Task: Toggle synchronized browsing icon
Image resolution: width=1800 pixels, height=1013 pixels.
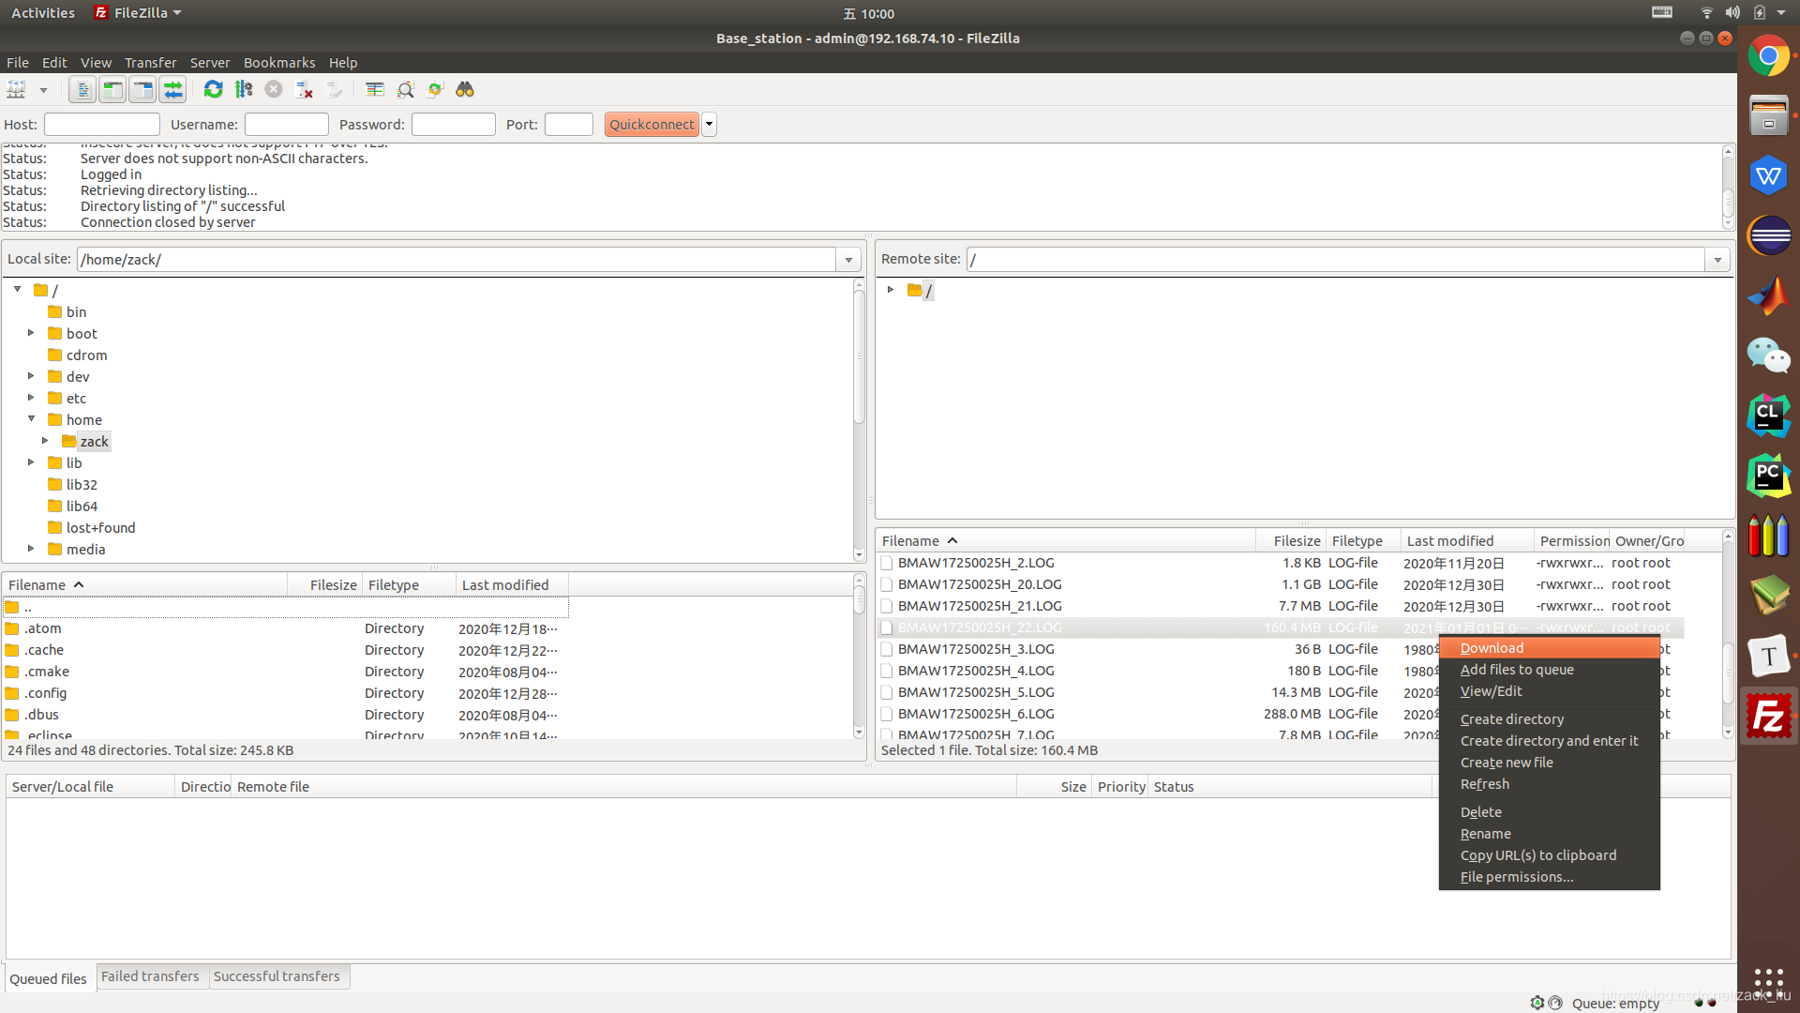Action: pyautogui.click(x=435, y=90)
